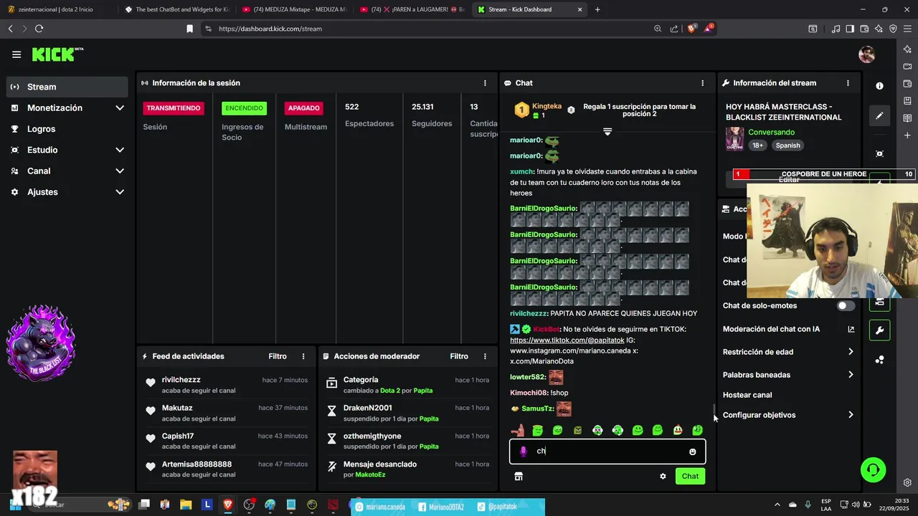Open the hamburger menu beside the Kick logo
Viewport: 918px width, 516px height.
coord(16,54)
